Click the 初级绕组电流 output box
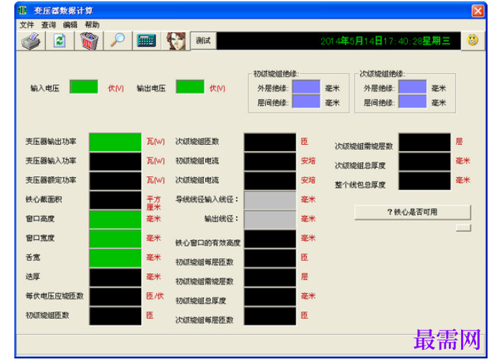The width and height of the screenshot is (494, 362). (270, 161)
